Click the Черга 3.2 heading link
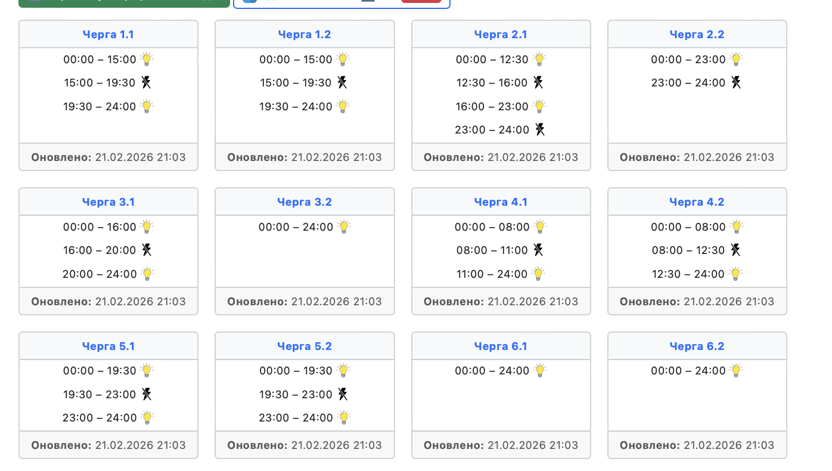Viewport: 832px width, 471px height. 305,202
